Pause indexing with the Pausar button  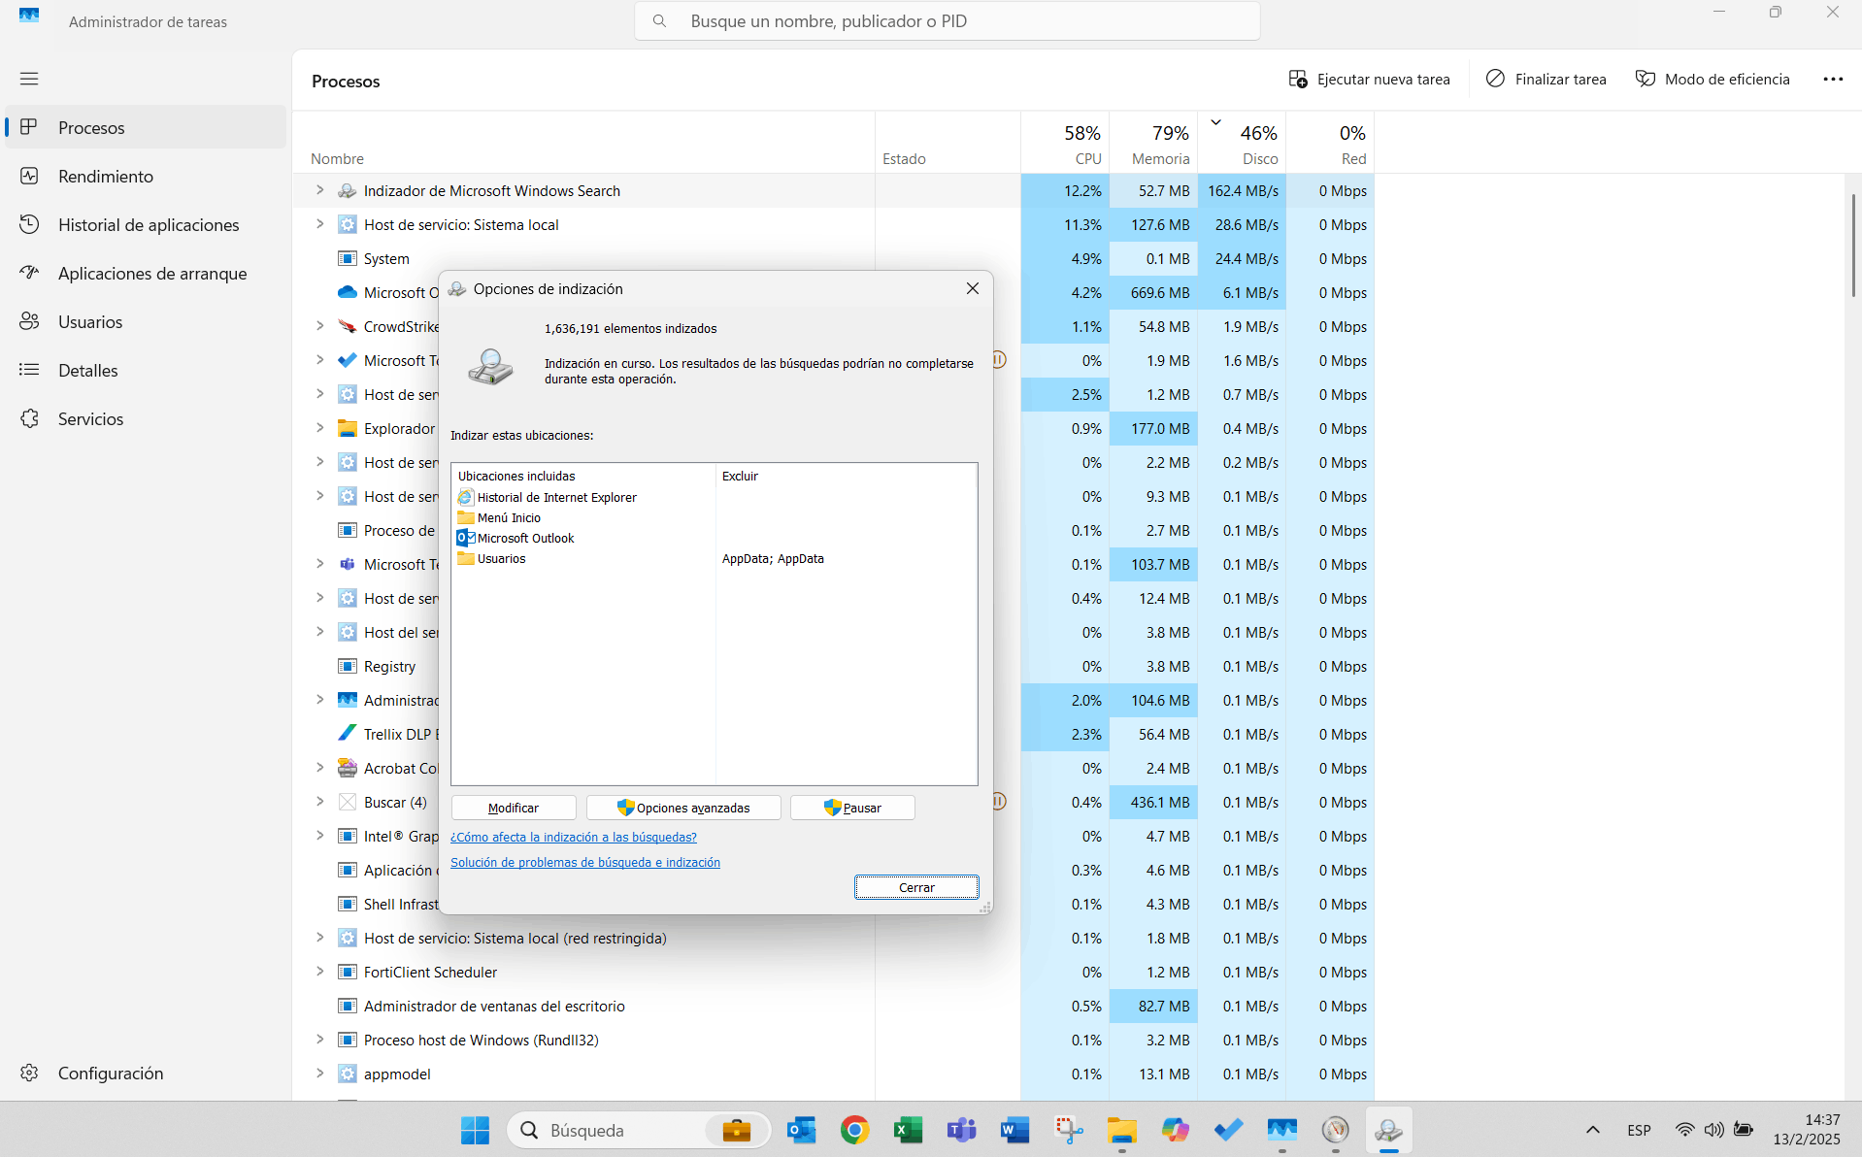(851, 807)
